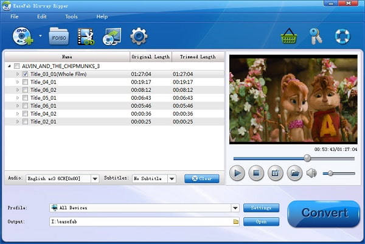This screenshot has width=365, height=244.
Task: Click the 00:19:17 original length cell
Action: 141,82
